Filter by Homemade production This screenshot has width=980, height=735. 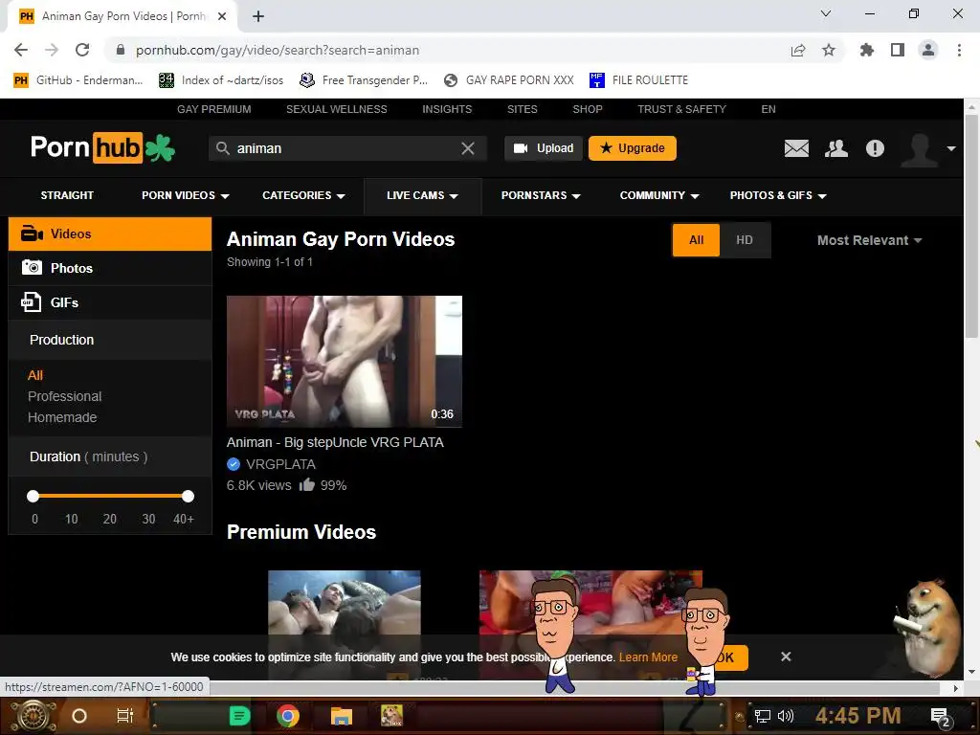[x=62, y=417]
